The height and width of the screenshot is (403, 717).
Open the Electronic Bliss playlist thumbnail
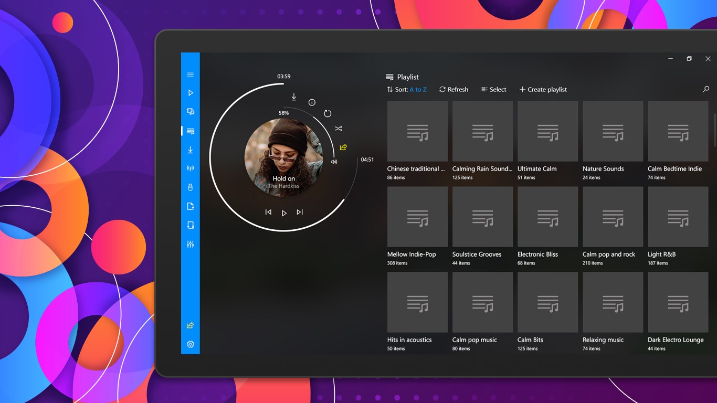point(547,217)
